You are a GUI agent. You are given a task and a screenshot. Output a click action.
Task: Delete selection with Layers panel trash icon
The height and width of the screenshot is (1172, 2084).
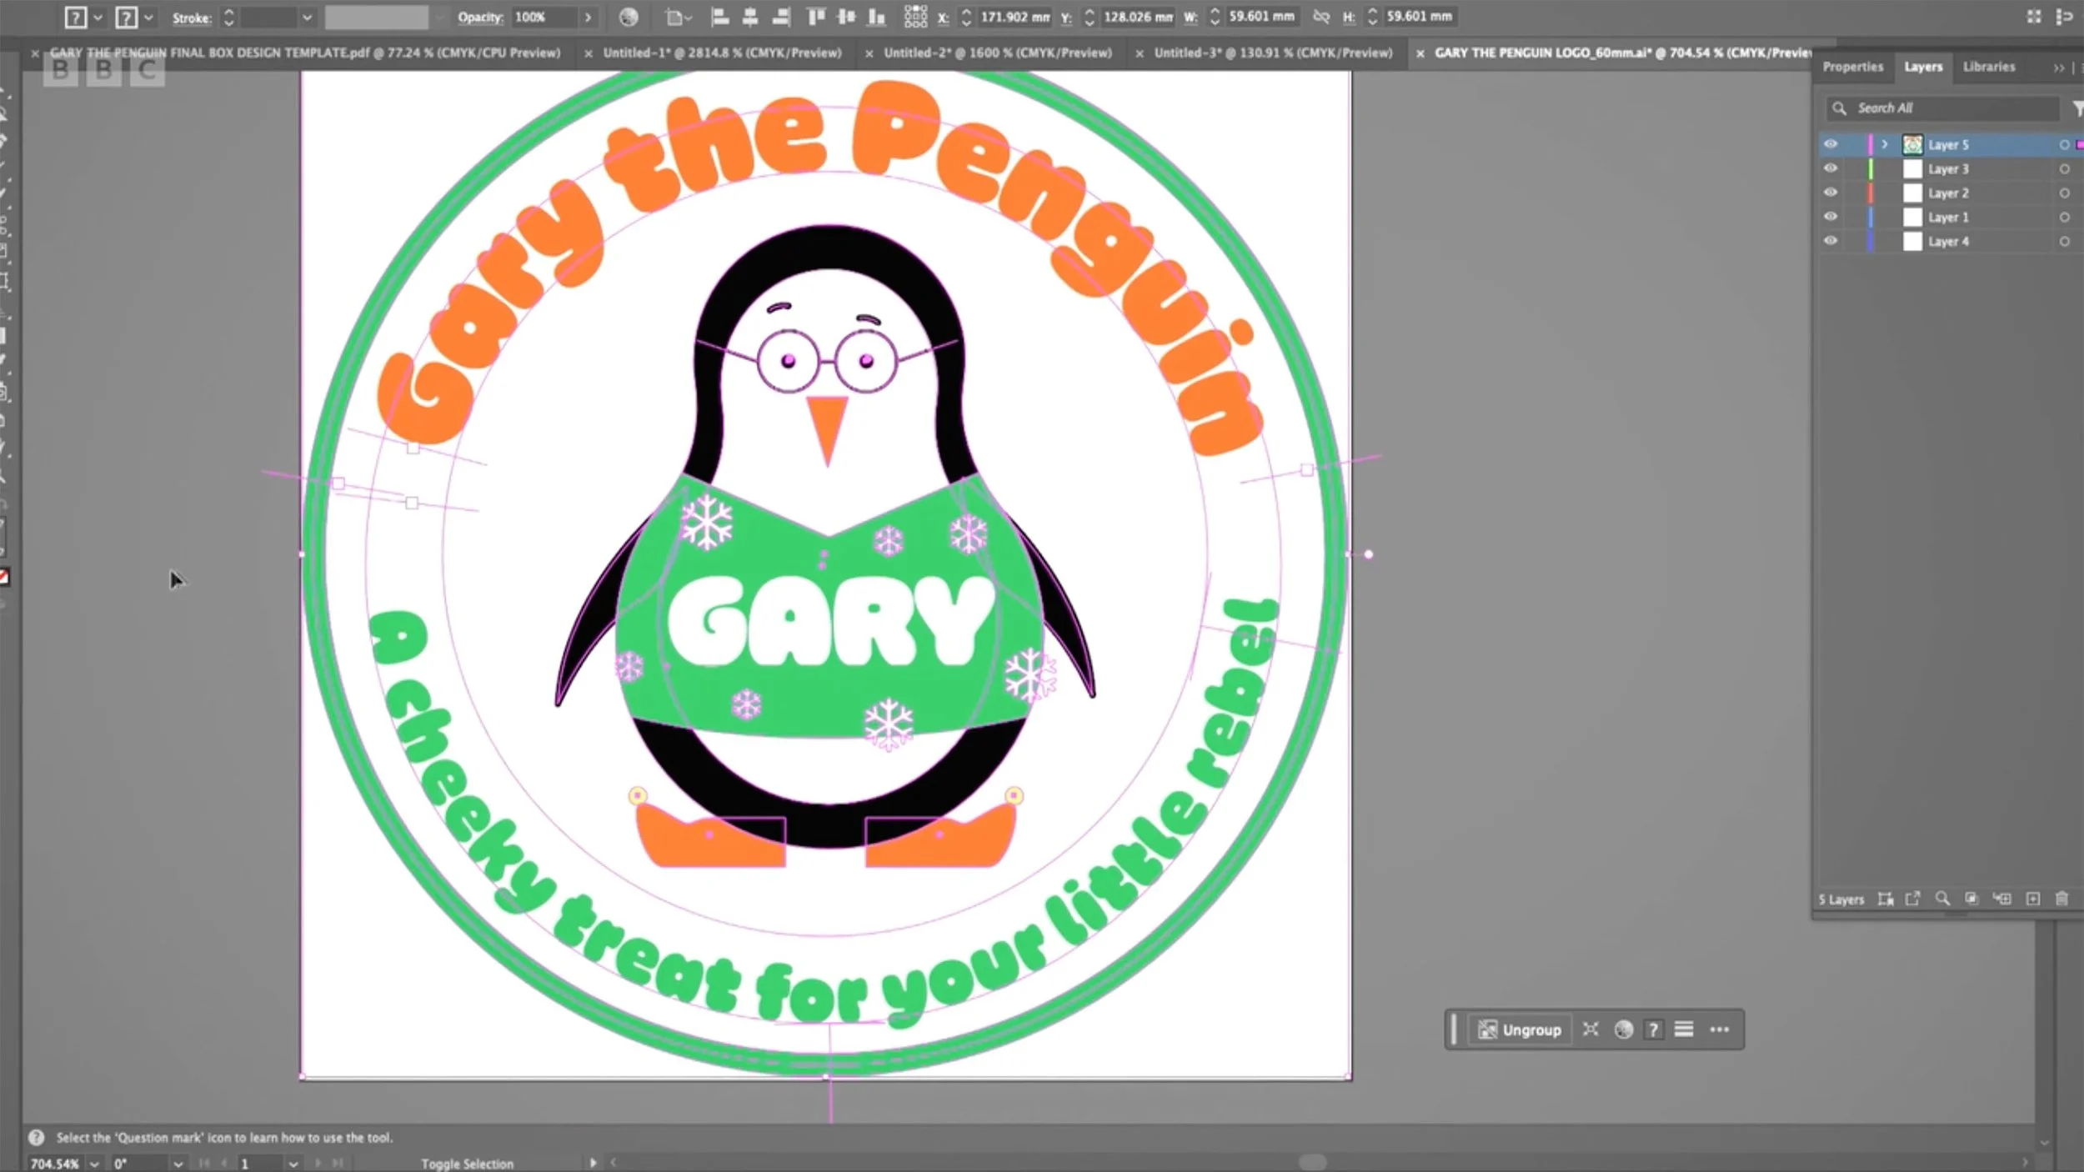tap(2061, 899)
